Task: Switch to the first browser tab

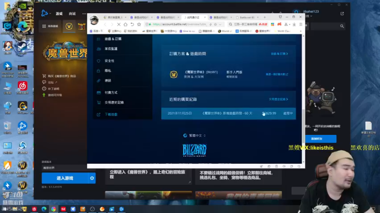Action: [115, 18]
